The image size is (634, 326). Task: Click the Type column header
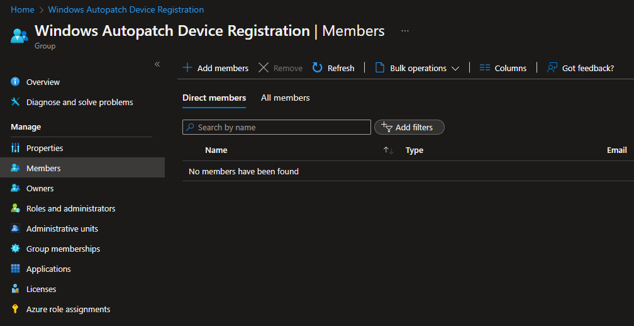pyautogui.click(x=414, y=150)
